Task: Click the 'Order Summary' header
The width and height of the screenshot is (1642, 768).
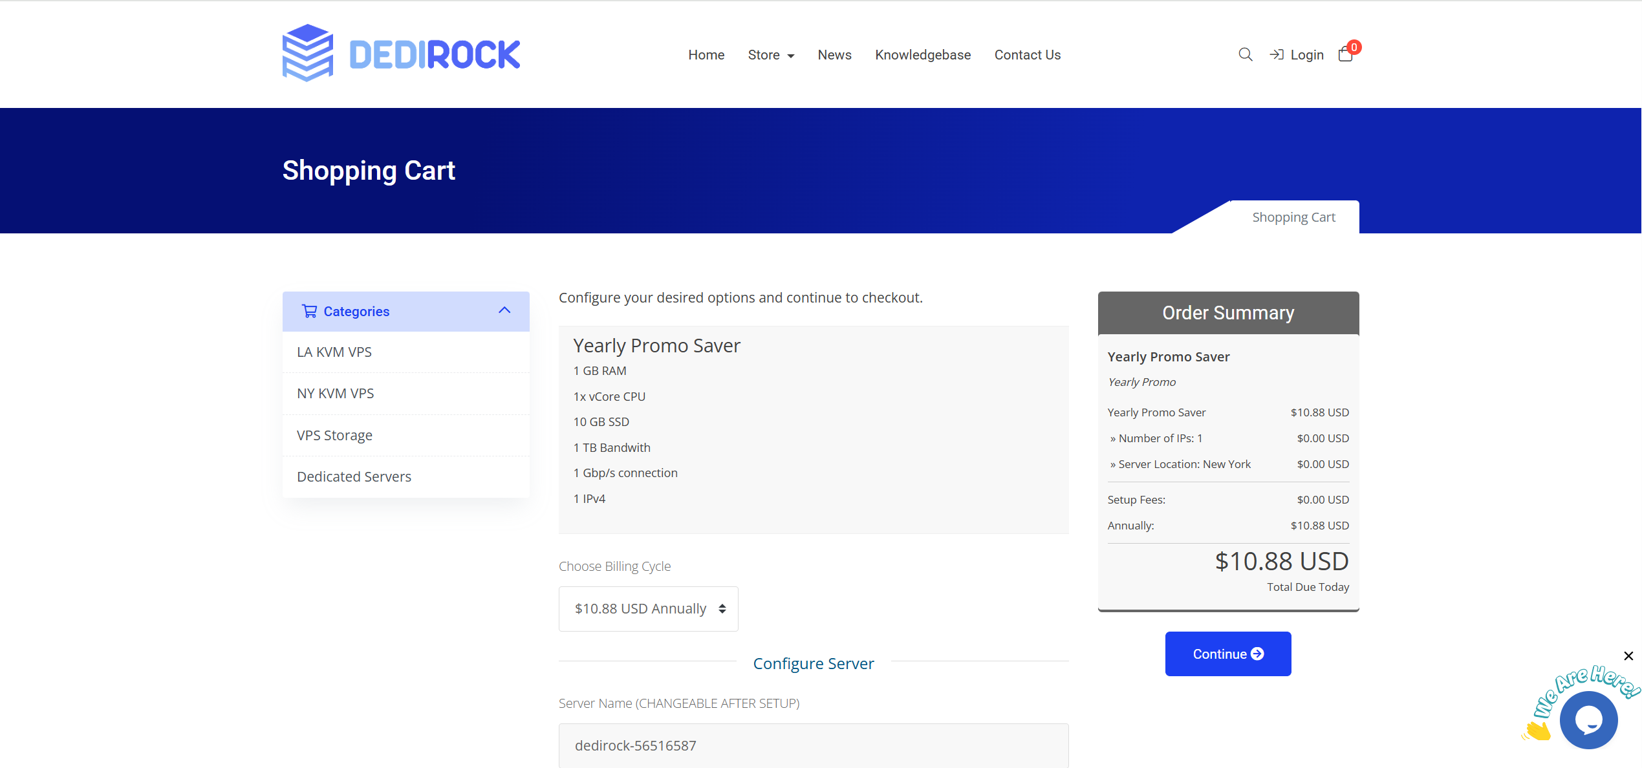Action: pos(1228,313)
